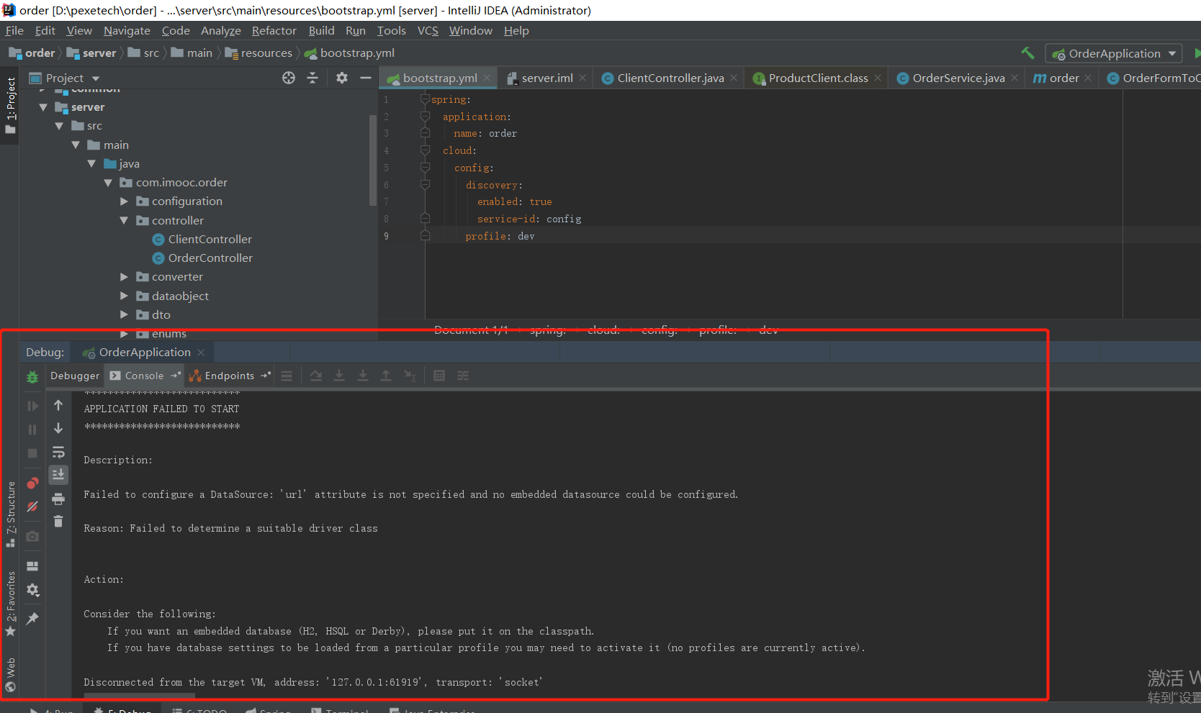Image resolution: width=1201 pixels, height=713 pixels.
Task: Toggle the Web side tool window
Action: tap(10, 674)
